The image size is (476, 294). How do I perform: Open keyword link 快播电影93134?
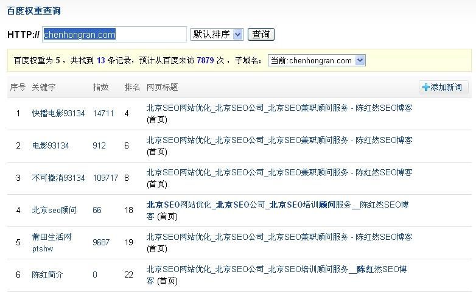coord(58,114)
